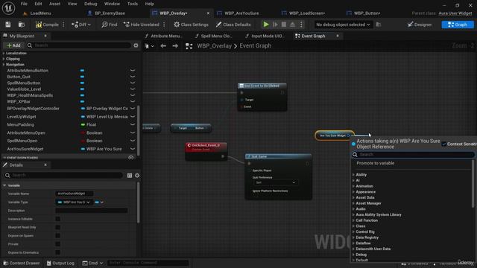477x268 pixels.
Task: Add new item in My Blueprint
Action: pos(13,45)
